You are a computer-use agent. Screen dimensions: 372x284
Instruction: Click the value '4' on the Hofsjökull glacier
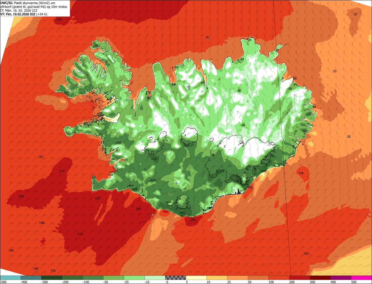tap(185, 135)
